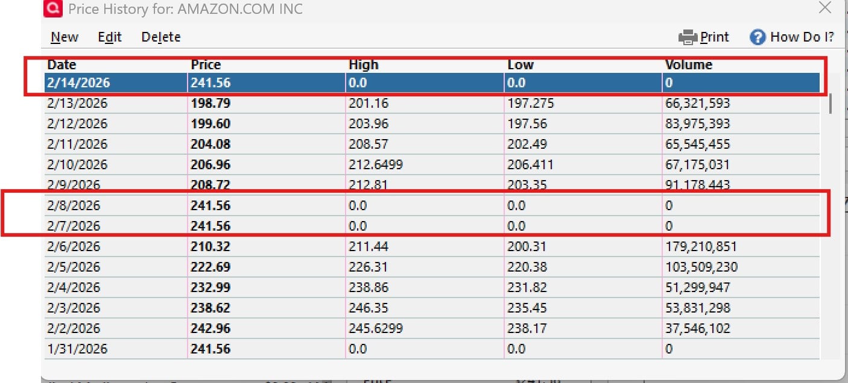The width and height of the screenshot is (848, 383).
Task: Click the price 222.69
Action: pyautogui.click(x=210, y=267)
